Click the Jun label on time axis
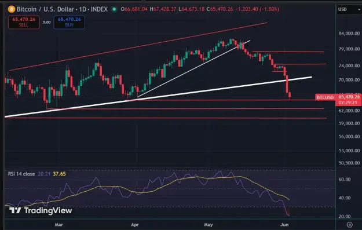 [284, 224]
